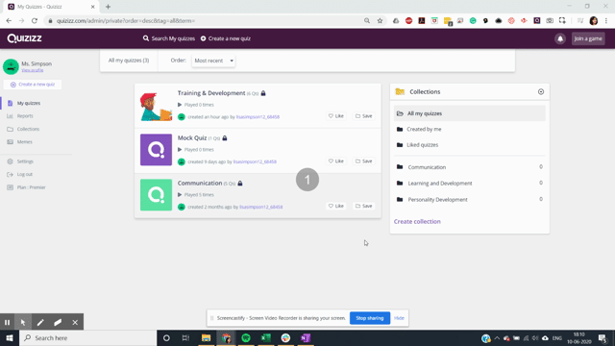This screenshot has height=346, width=615.
Task: Click Join a game button
Action: coord(588,38)
